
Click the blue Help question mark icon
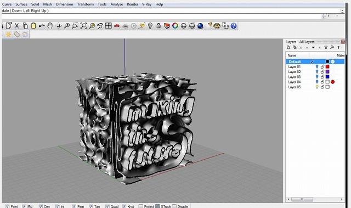point(234,26)
